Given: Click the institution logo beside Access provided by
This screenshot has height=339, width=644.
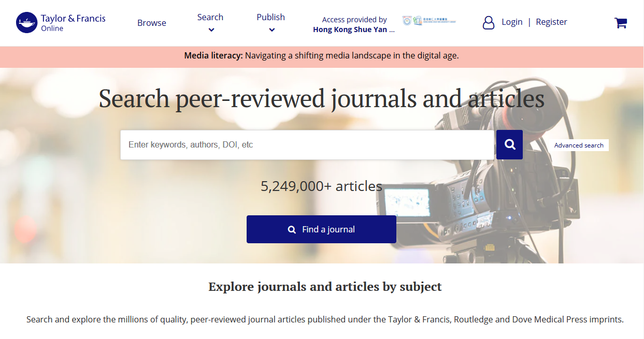Looking at the screenshot, I should [x=429, y=21].
